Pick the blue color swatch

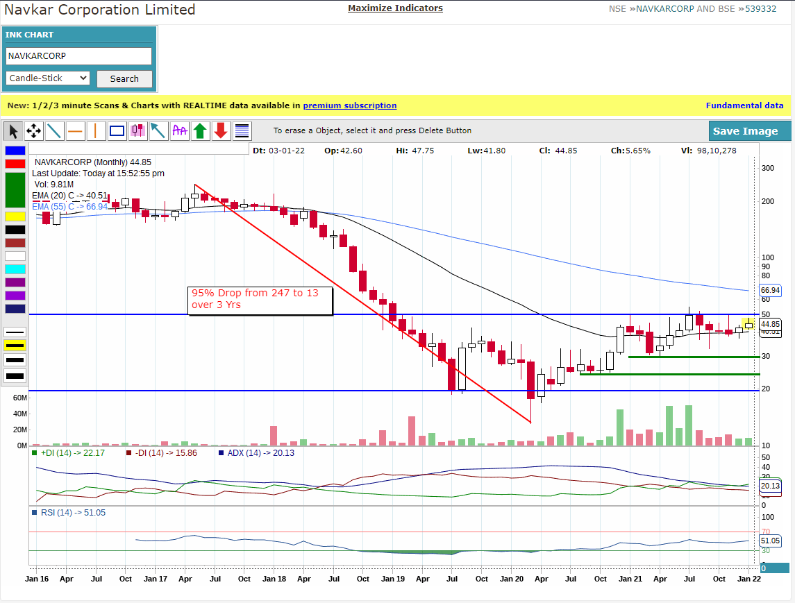coord(15,151)
